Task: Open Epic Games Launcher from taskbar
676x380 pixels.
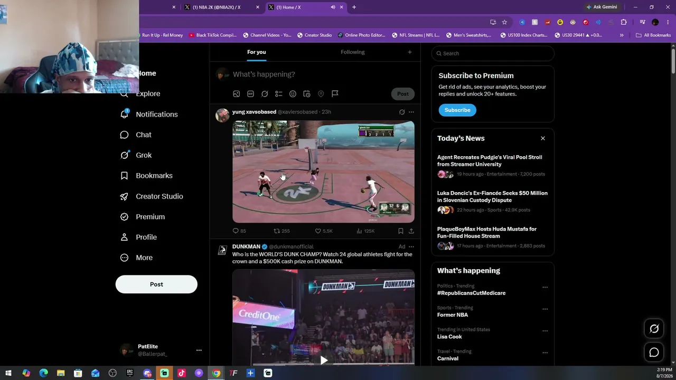Action: pos(130,373)
